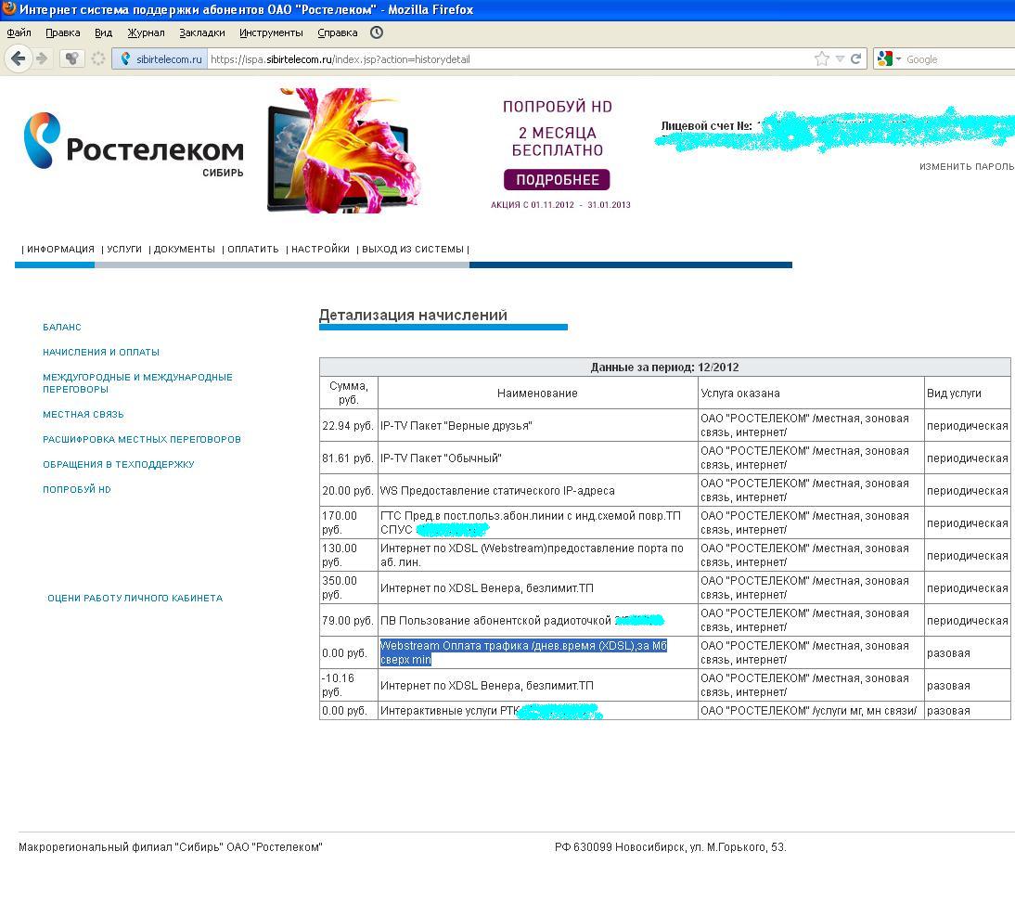The image size is (1015, 903).
Task: Click the browser Forward arrow button
Action: click(42, 58)
